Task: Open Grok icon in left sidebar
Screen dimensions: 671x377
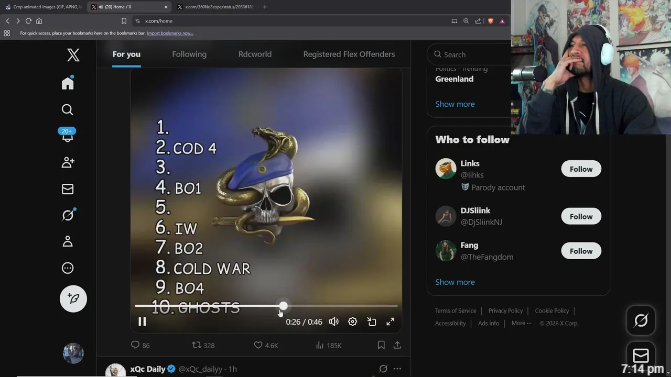Action: 68,215
